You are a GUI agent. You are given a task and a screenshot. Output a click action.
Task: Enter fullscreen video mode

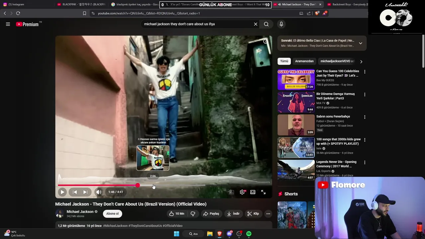pyautogui.click(x=263, y=192)
